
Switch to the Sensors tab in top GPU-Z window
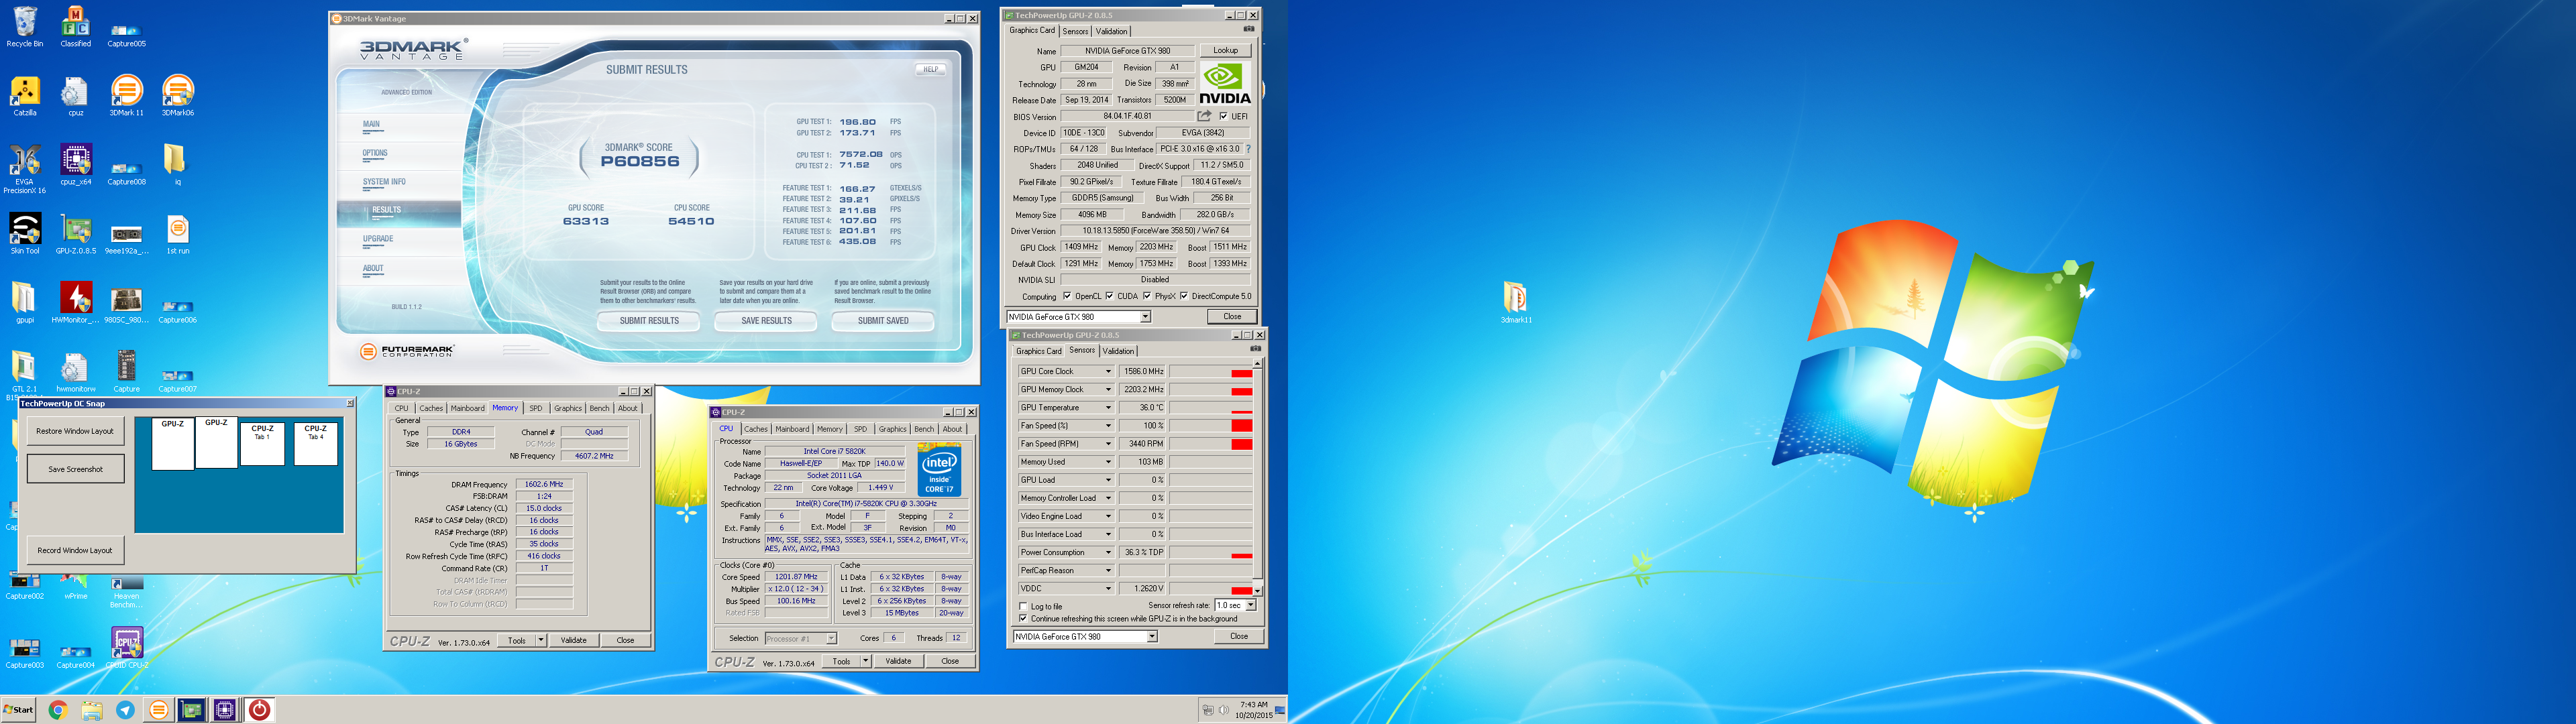click(1075, 31)
